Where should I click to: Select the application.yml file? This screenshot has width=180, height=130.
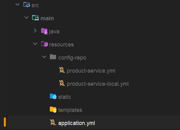click(77, 123)
